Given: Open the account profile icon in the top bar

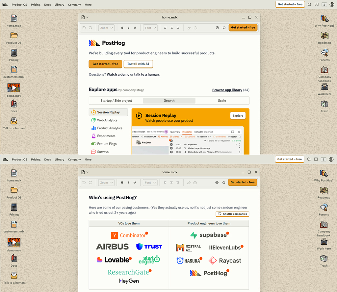Looking at the screenshot, I should (x=331, y=4).
